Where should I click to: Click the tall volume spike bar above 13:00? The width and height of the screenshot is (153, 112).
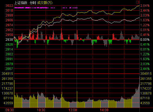(77, 99)
